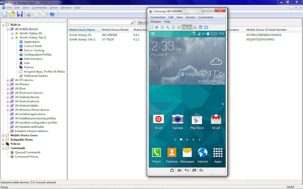Select Command History in the tree
The height and width of the screenshot is (189, 303).
coord(27,157)
